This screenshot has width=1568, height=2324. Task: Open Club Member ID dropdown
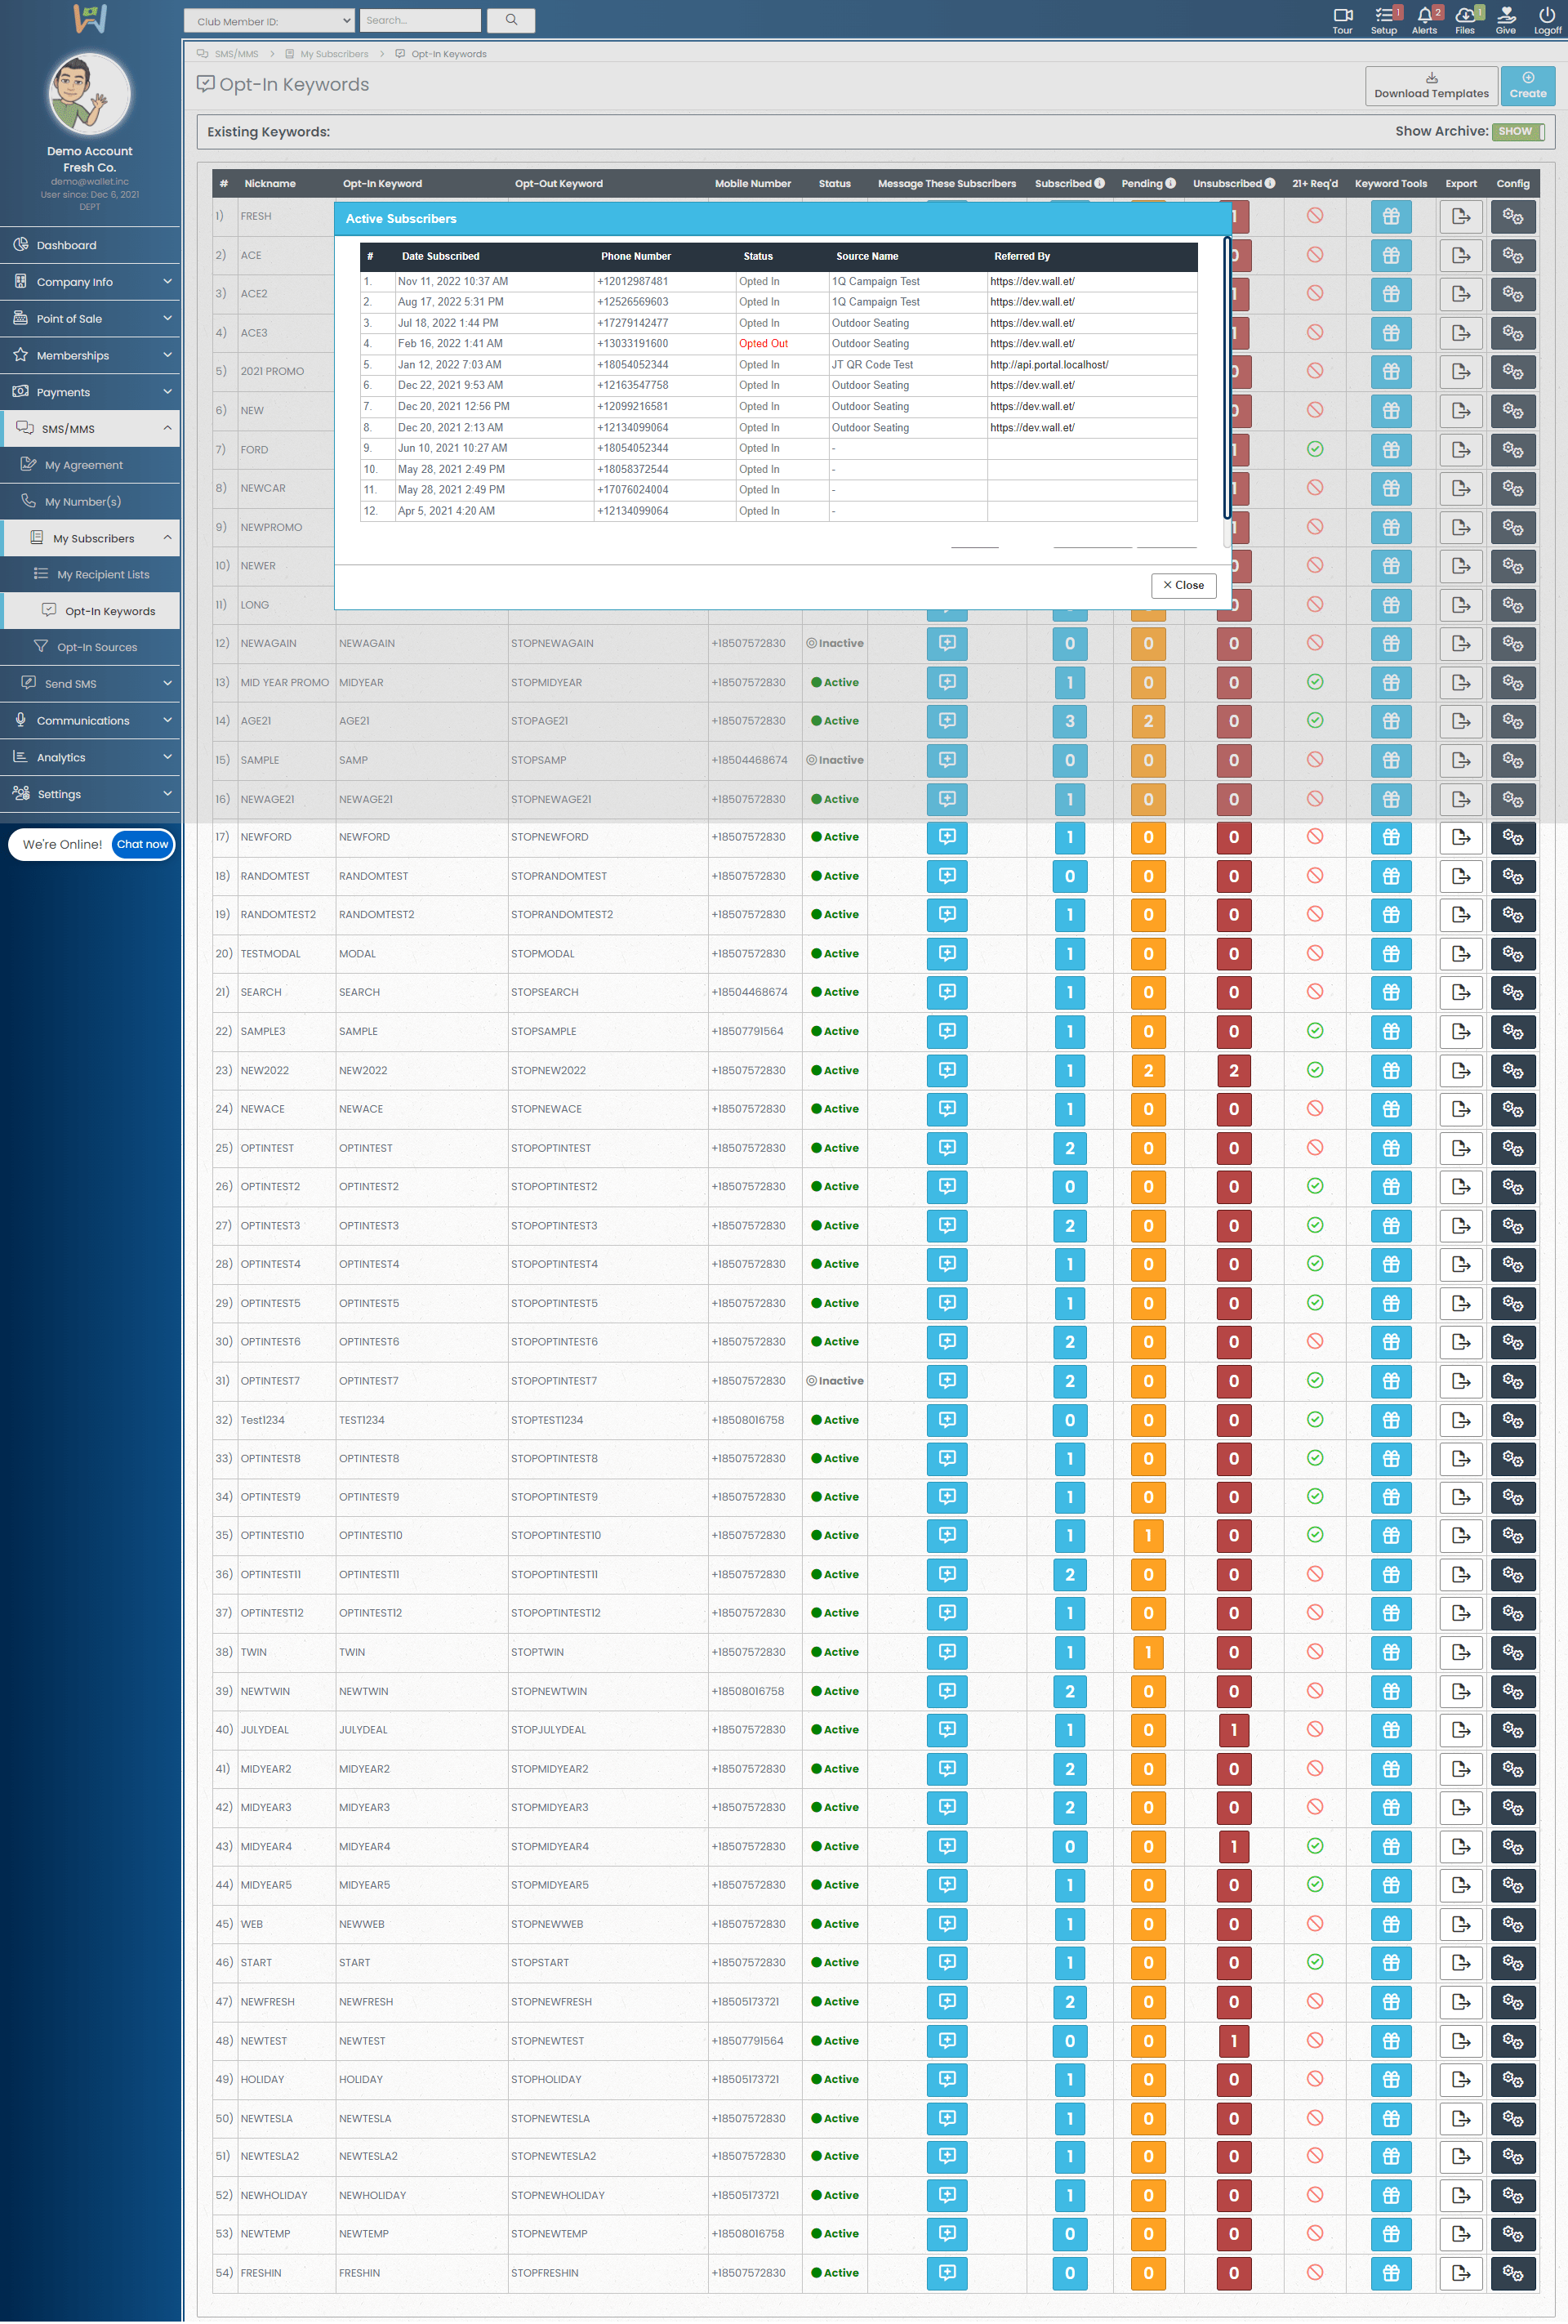[269, 21]
